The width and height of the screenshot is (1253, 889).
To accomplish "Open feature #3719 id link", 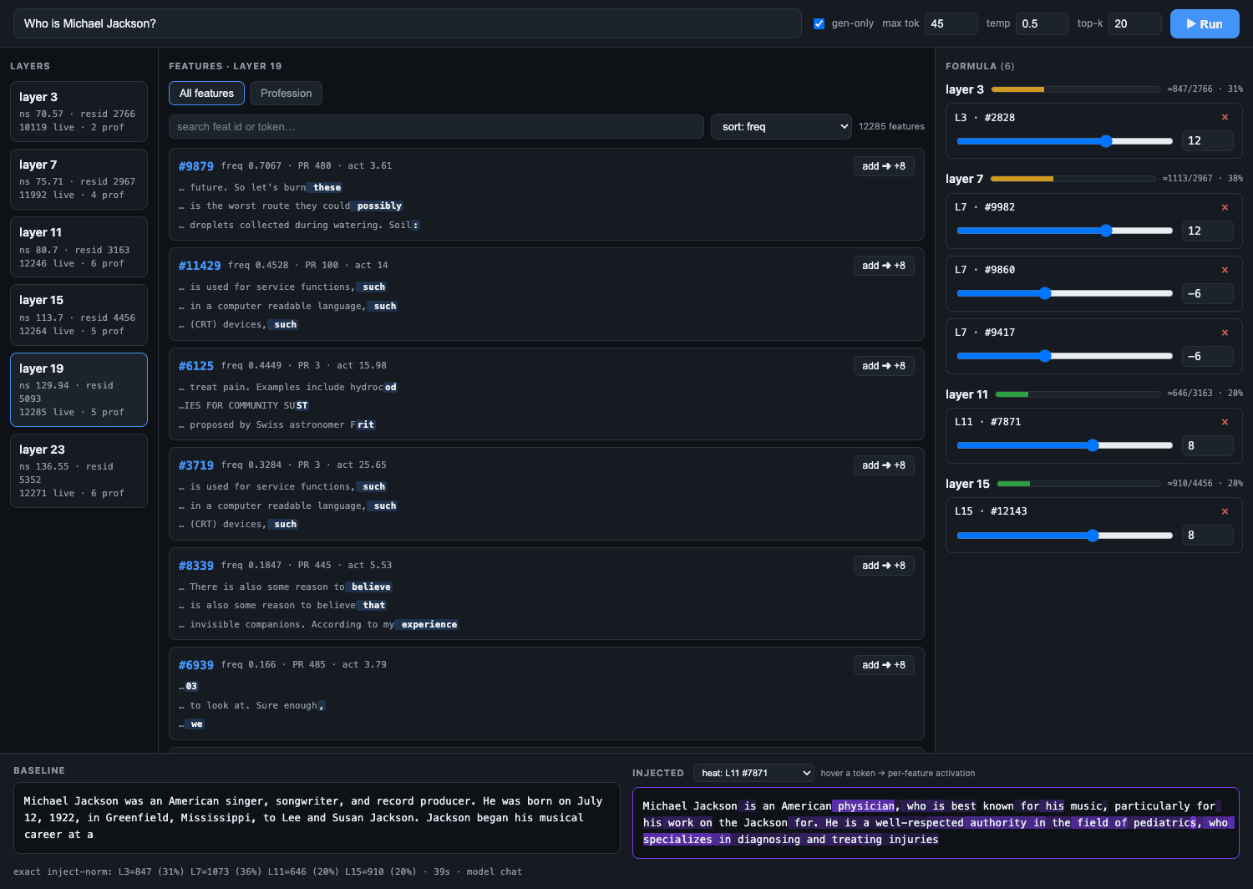I will (x=195, y=465).
